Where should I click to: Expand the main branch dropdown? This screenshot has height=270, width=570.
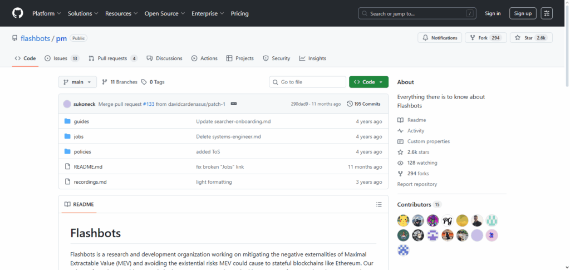[x=77, y=82]
